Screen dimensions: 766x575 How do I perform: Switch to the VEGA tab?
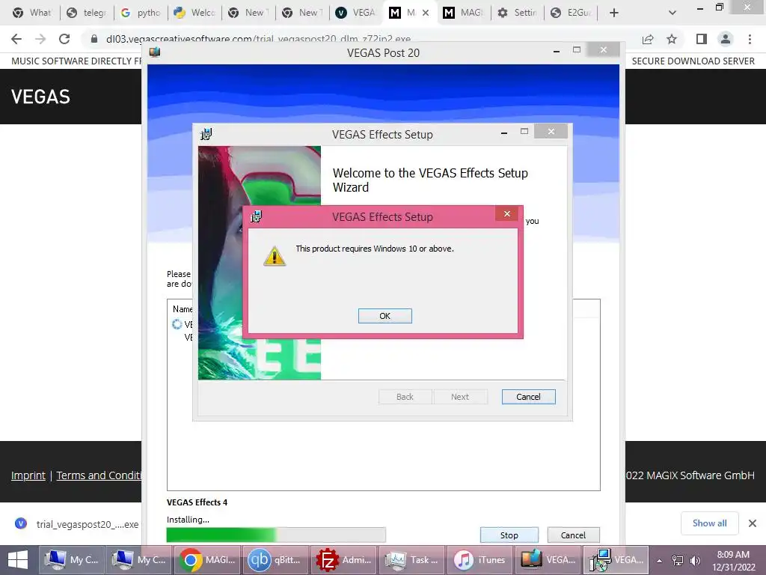356,13
